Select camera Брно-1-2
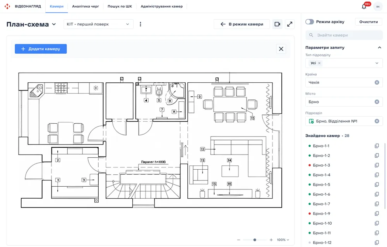This screenshot has height=247, width=387. 321,155
